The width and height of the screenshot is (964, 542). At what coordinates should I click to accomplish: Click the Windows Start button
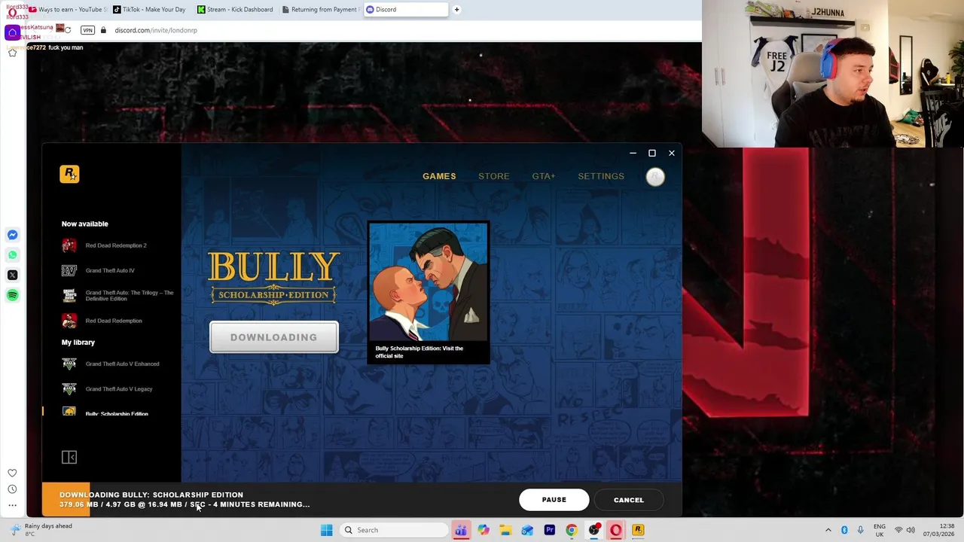[326, 530]
